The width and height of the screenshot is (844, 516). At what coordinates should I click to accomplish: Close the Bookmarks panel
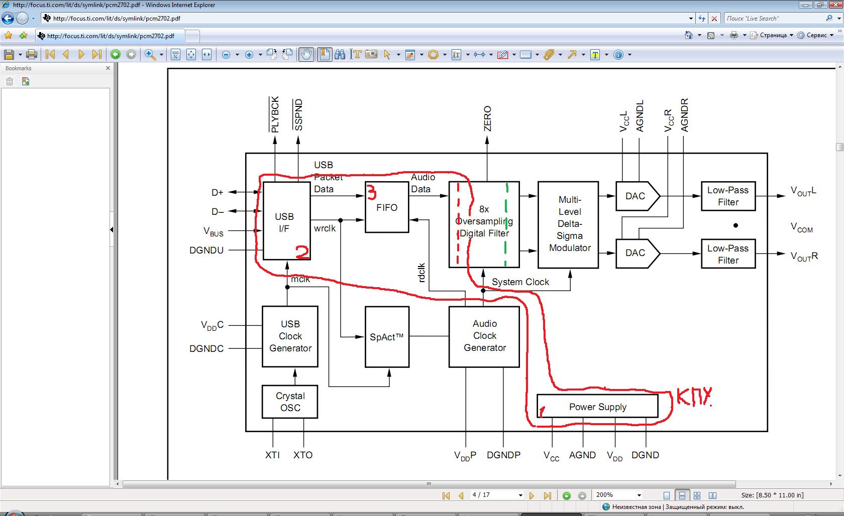point(108,68)
